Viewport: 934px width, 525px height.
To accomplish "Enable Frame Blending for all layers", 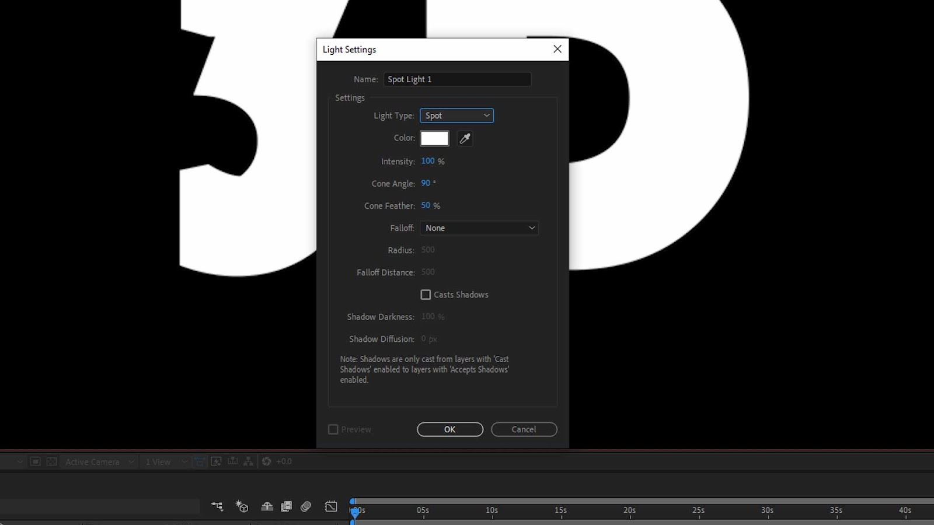I will pyautogui.click(x=286, y=506).
